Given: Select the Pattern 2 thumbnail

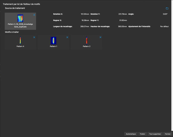Looking at the screenshot, I should [86, 40].
